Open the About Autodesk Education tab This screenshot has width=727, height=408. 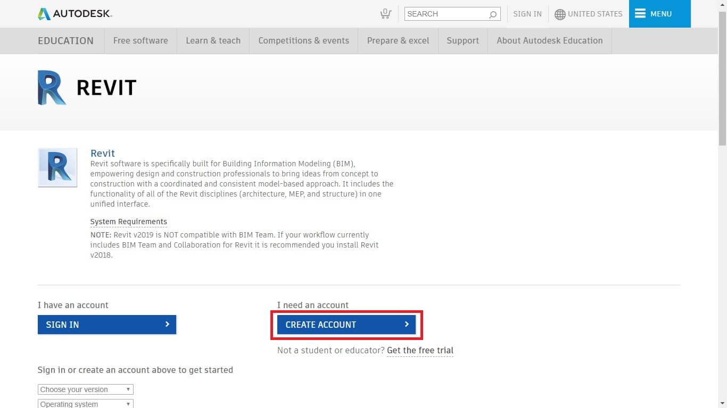click(550, 41)
